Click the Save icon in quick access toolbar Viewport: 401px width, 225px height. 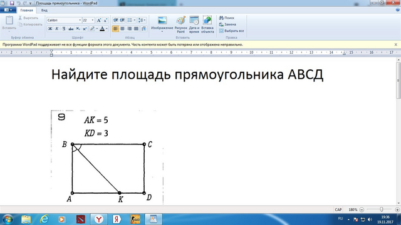(x=12, y=3)
